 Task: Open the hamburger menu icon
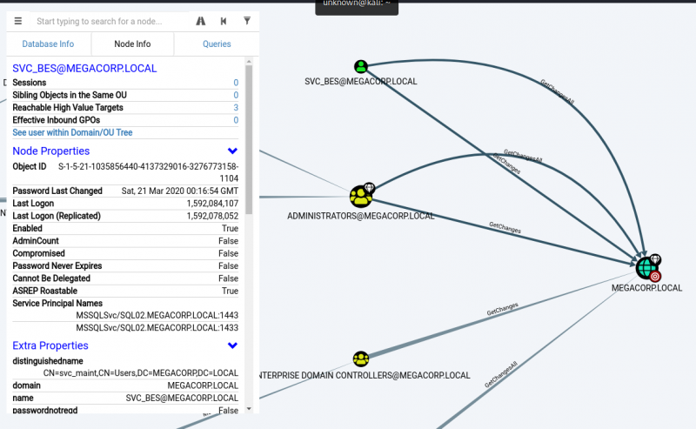(18, 21)
